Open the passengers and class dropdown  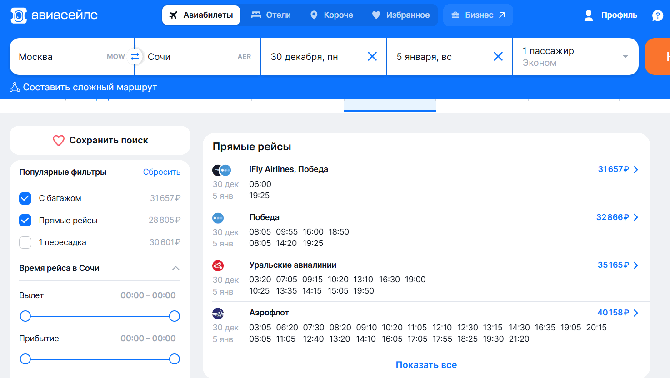tap(575, 57)
